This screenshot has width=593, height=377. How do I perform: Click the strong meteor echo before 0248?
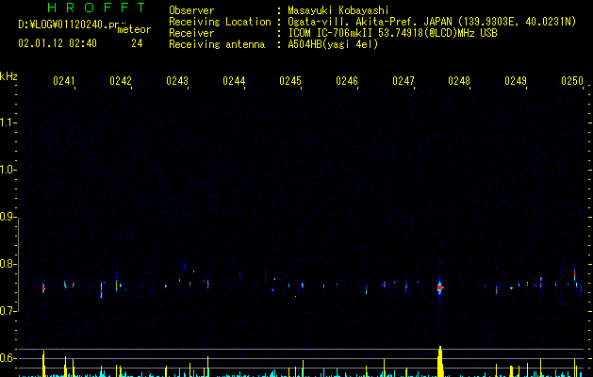pos(439,287)
